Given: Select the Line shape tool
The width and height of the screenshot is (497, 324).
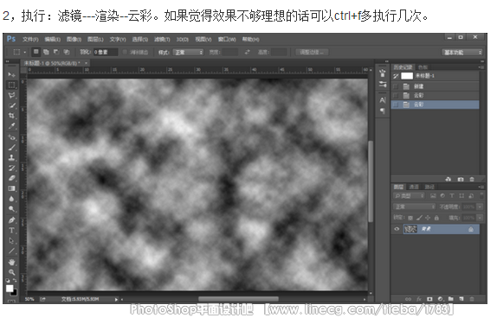Looking at the screenshot, I should coord(11,251).
